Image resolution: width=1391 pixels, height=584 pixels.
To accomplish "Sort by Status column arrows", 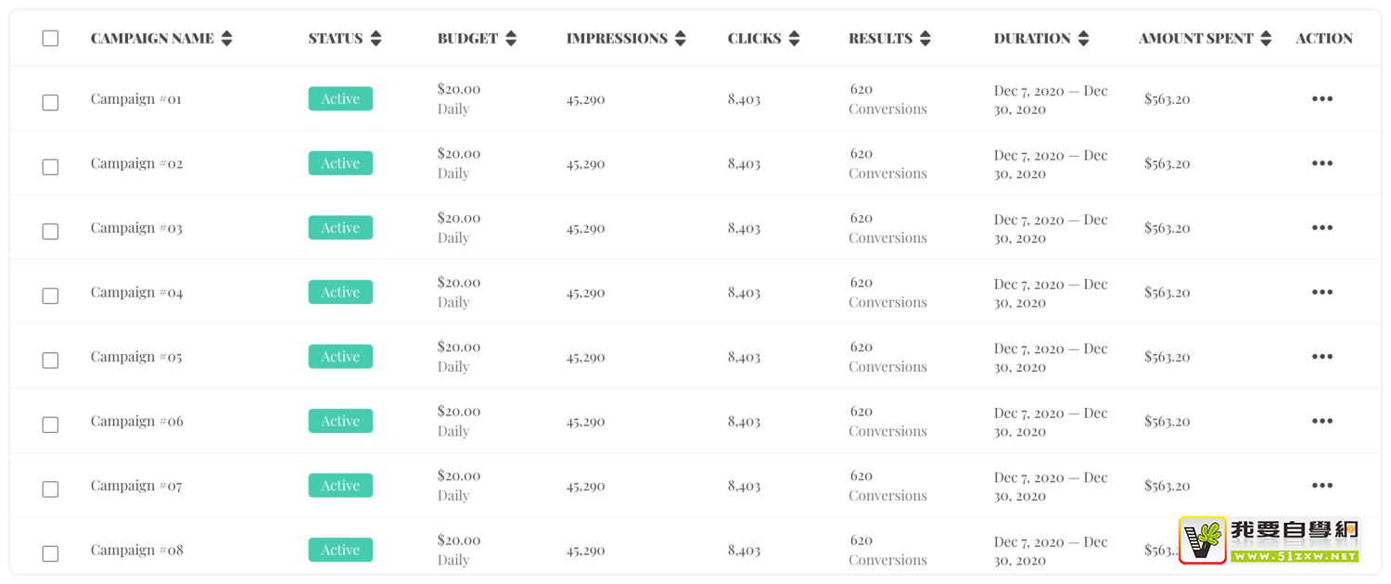I will (376, 39).
